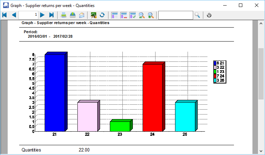Jump to the last report page
Screen dimensions: 265x155
point(51,15)
